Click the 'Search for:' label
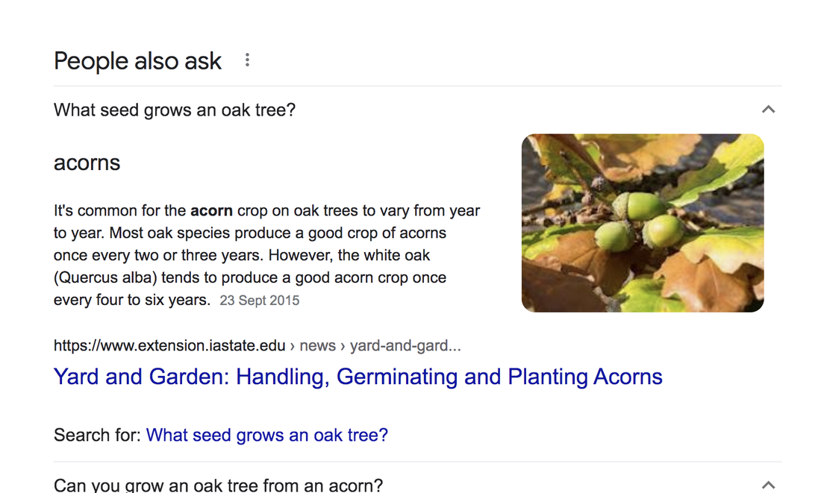This screenshot has width=821, height=493. pyautogui.click(x=97, y=435)
